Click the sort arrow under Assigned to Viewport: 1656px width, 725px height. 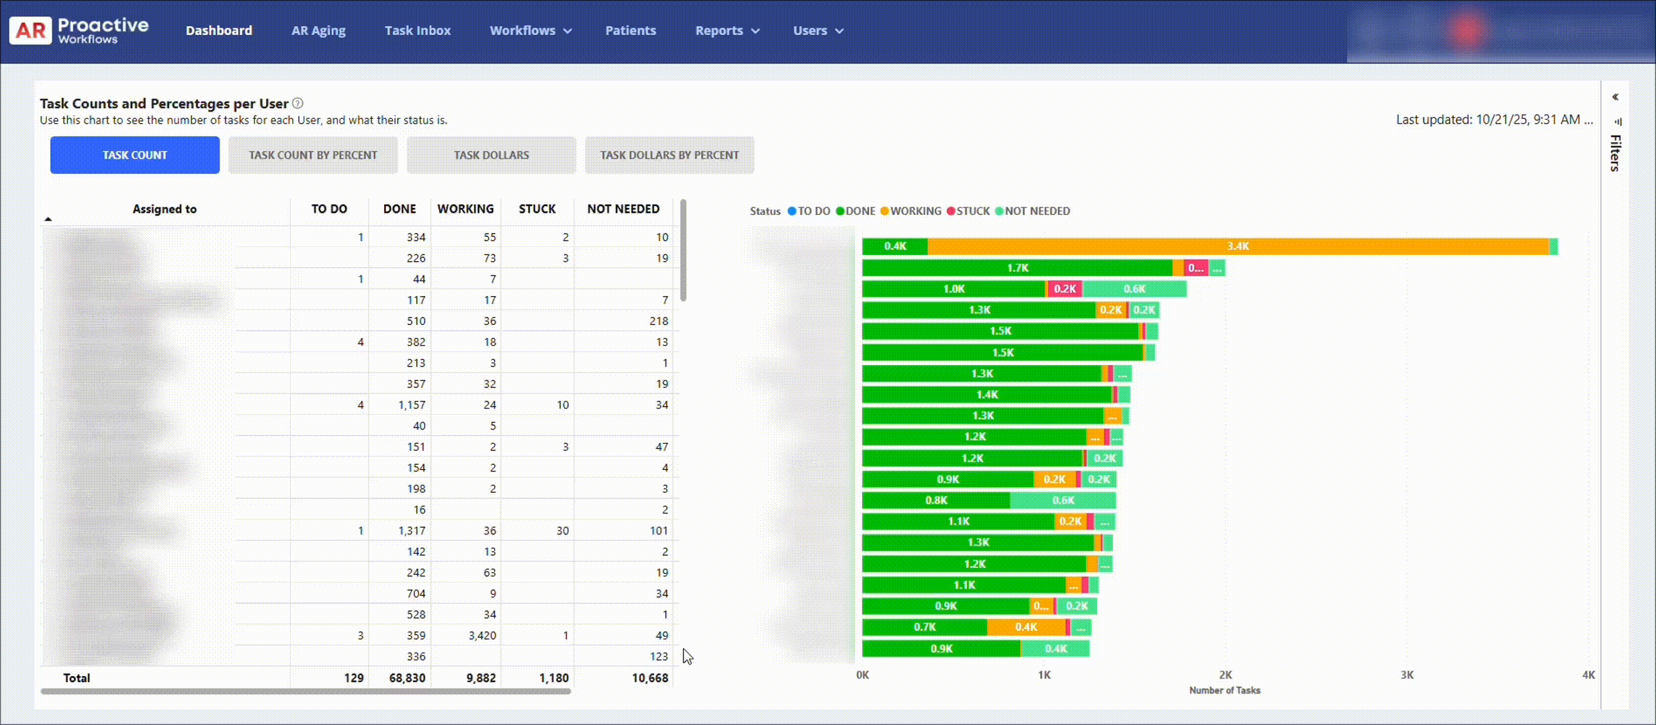pos(48,219)
